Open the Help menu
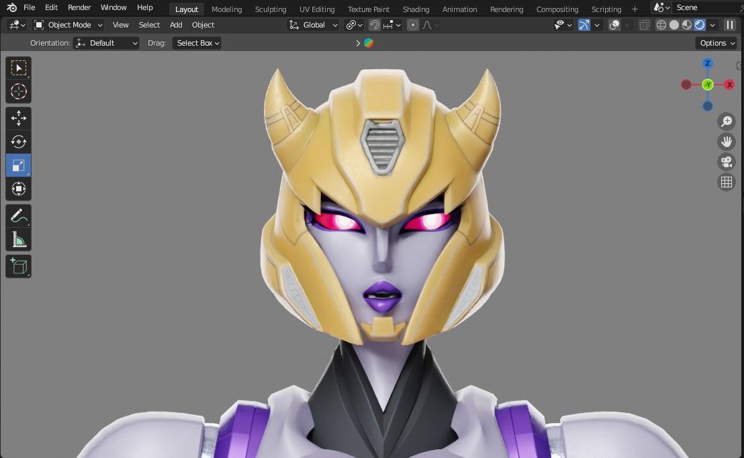Image resolution: width=744 pixels, height=458 pixels. [x=145, y=7]
